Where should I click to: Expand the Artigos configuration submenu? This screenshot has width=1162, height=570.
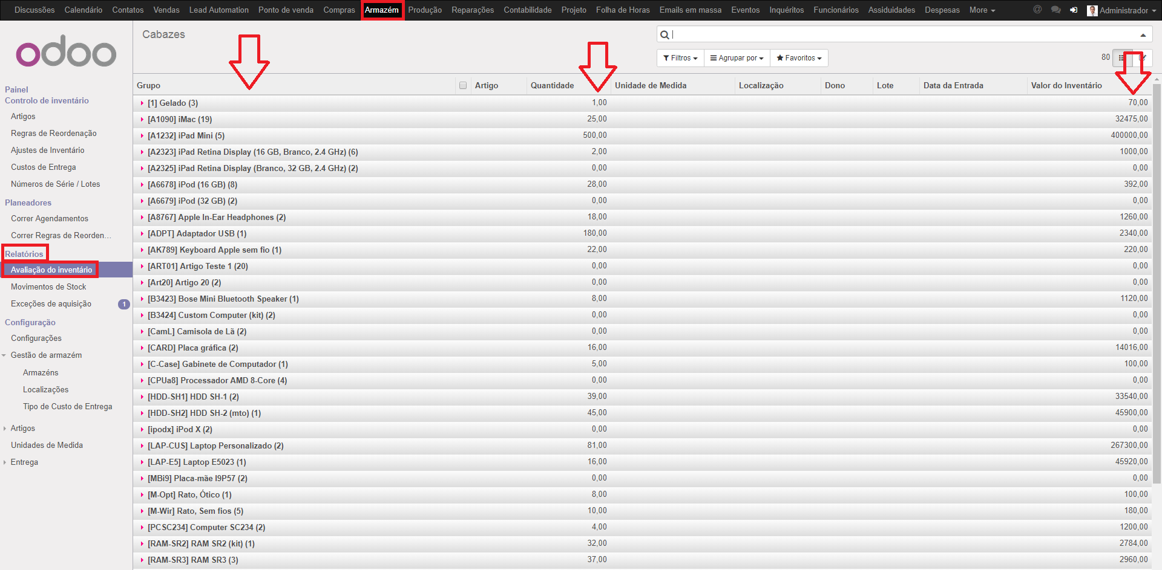[4, 429]
